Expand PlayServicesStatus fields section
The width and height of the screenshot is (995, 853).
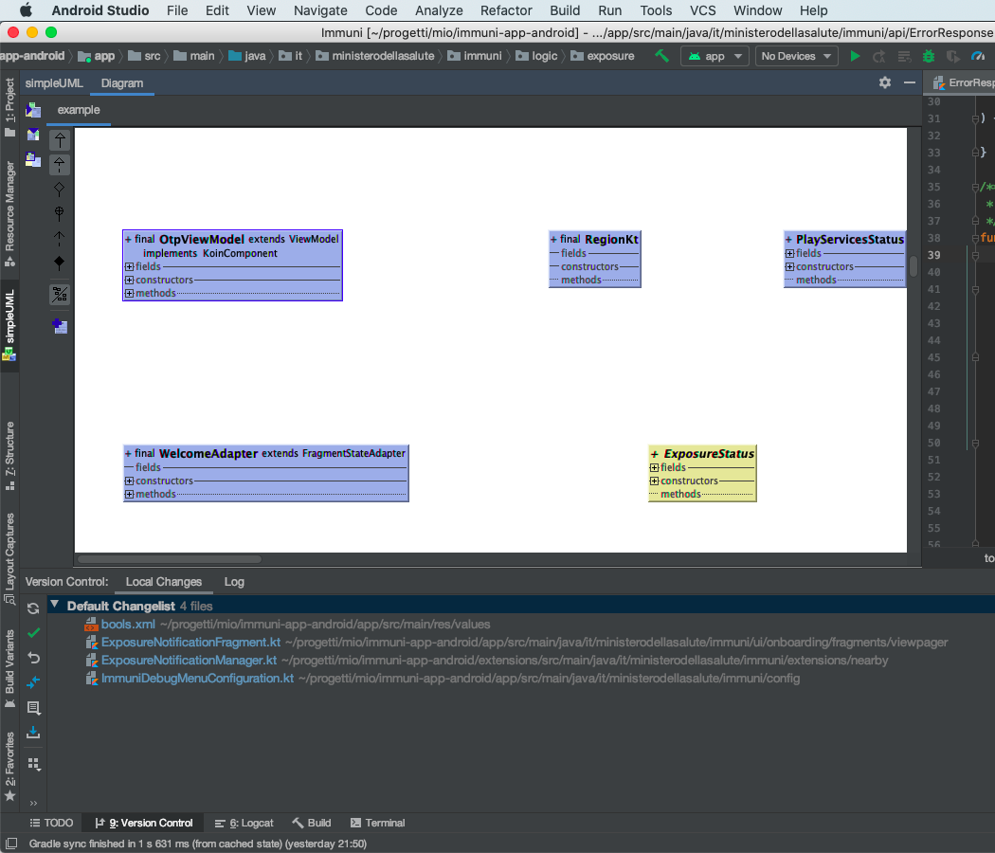(790, 253)
